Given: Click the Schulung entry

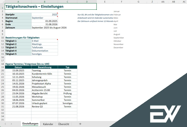Looking at the screenshot, I should [x=45, y=77].
